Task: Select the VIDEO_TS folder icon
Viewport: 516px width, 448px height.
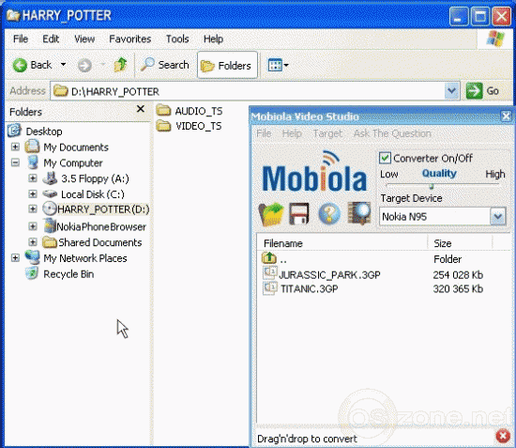Action: 163,126
